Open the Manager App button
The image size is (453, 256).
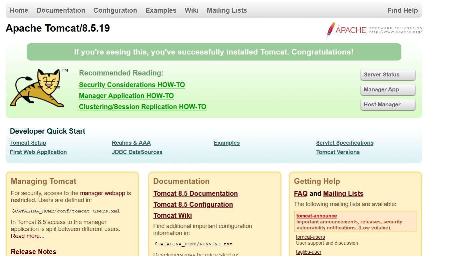click(x=388, y=90)
